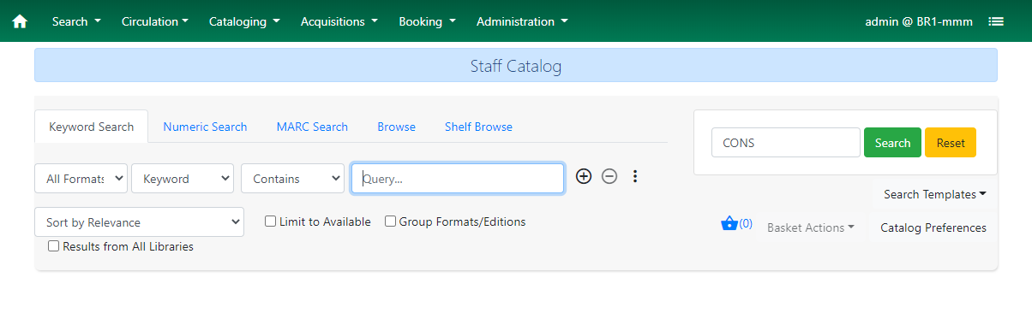Image resolution: width=1032 pixels, height=313 pixels.
Task: Toggle Results from All Libraries
Action: point(54,246)
